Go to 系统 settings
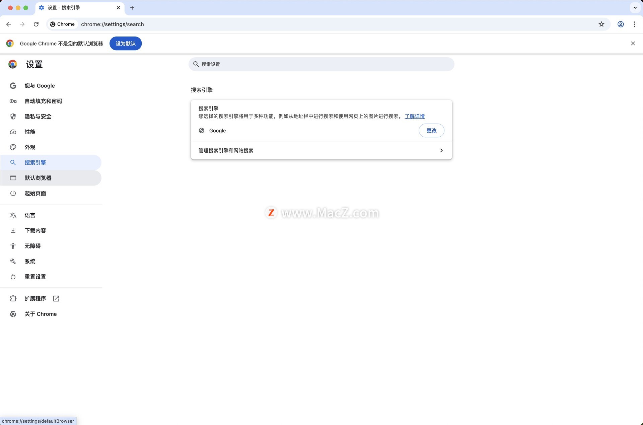 [51, 261]
